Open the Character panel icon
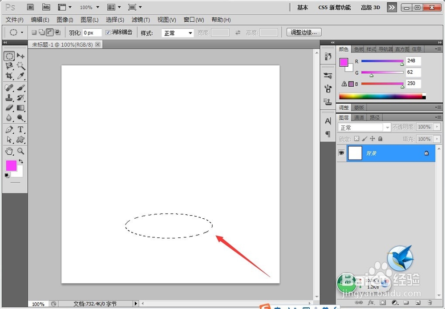The height and width of the screenshot is (309, 445). click(x=328, y=121)
